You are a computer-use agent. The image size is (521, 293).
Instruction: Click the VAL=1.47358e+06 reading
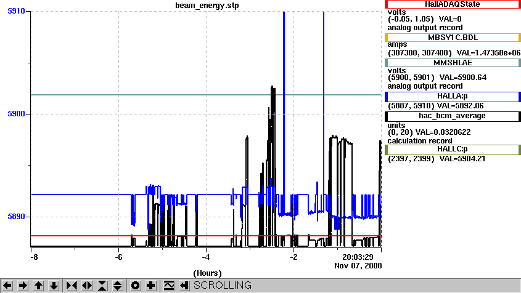[x=488, y=53]
